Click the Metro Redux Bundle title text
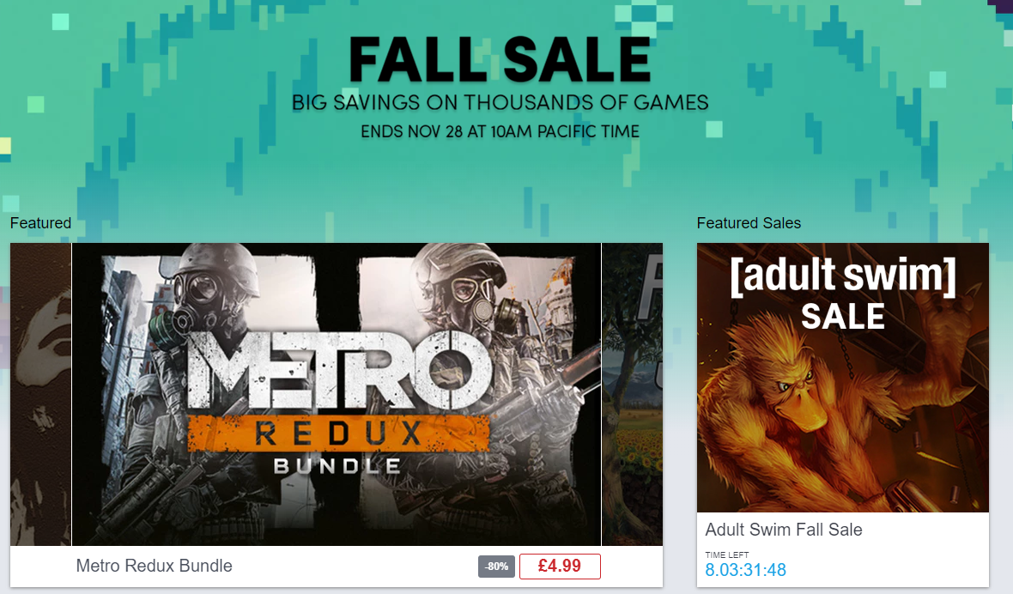The width and height of the screenshot is (1013, 594). point(154,566)
